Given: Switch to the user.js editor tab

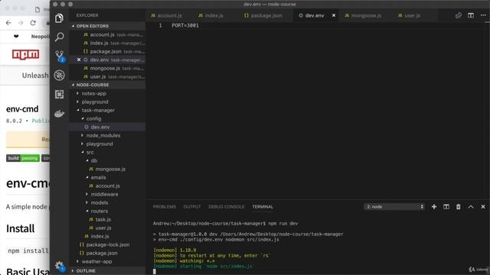Looking at the screenshot, I should click(412, 15).
